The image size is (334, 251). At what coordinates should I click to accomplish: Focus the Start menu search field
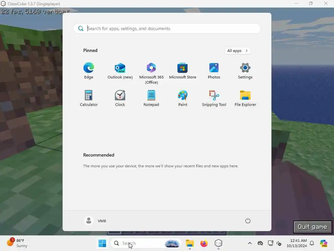[x=167, y=28]
